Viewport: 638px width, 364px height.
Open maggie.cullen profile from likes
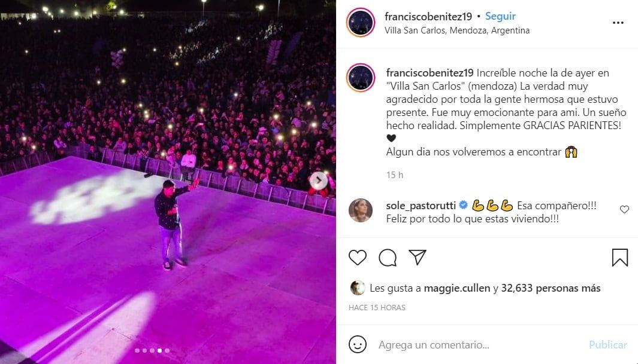456,288
